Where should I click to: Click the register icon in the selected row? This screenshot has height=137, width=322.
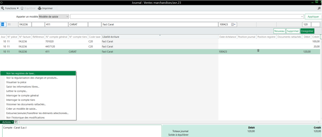[258, 51]
